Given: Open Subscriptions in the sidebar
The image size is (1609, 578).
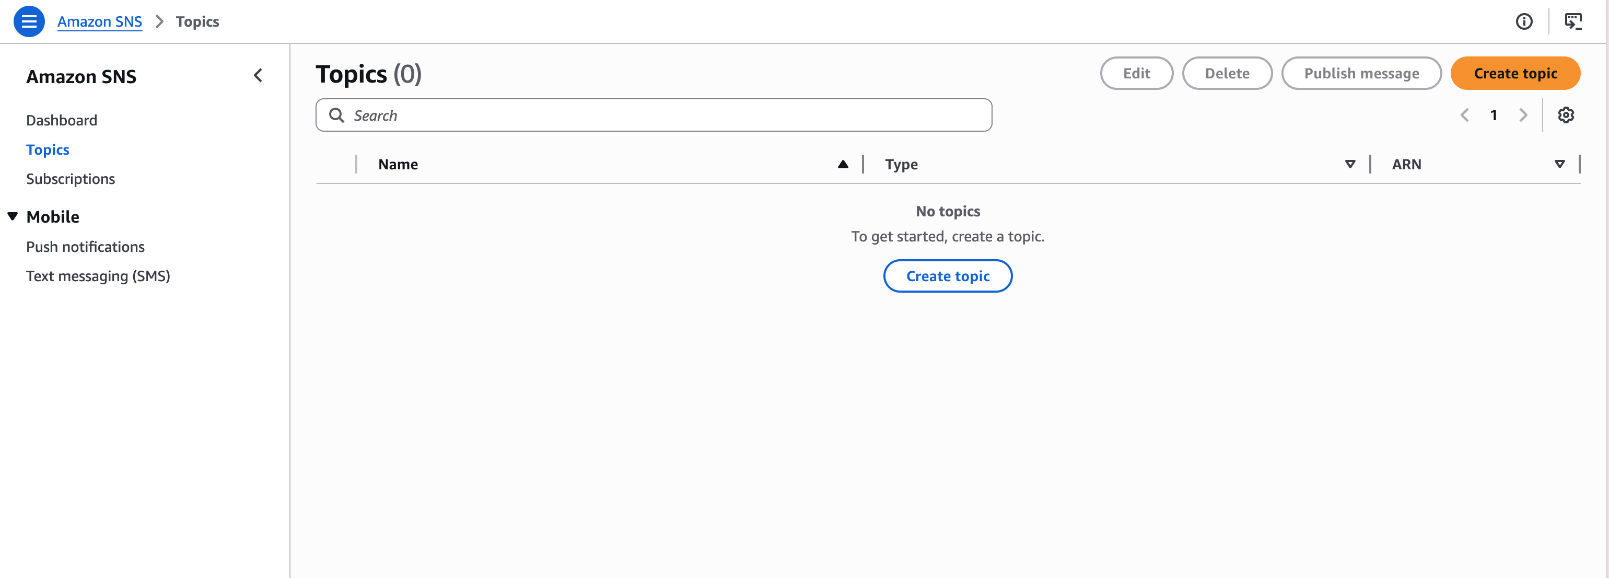Looking at the screenshot, I should 71,179.
